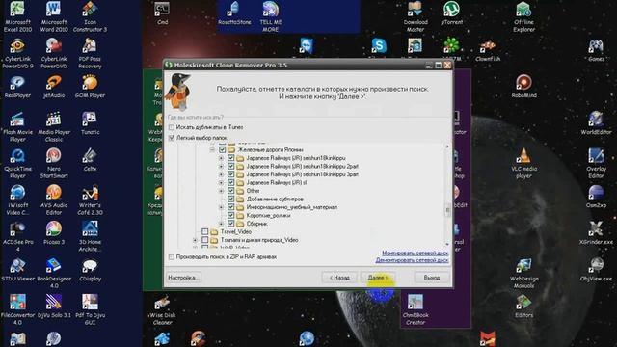Screen dimensions: 617x347
Task: Go back with < Назад button
Action: tap(339, 278)
